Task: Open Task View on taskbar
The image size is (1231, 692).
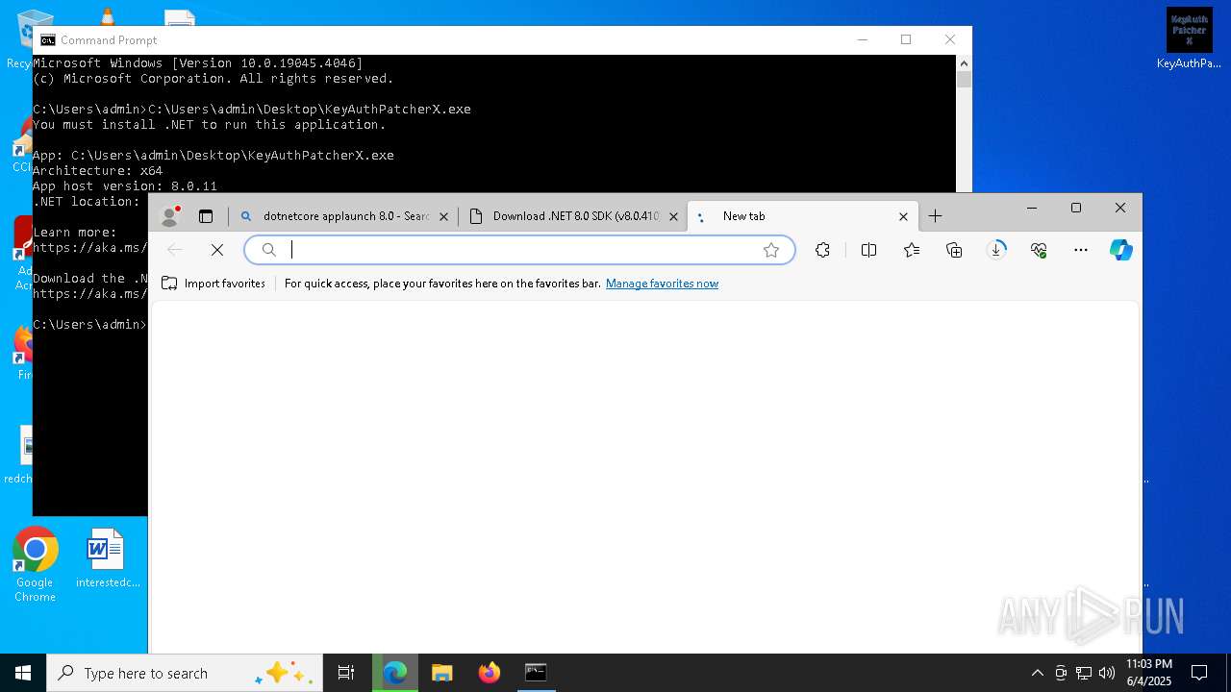Action: pos(346,673)
